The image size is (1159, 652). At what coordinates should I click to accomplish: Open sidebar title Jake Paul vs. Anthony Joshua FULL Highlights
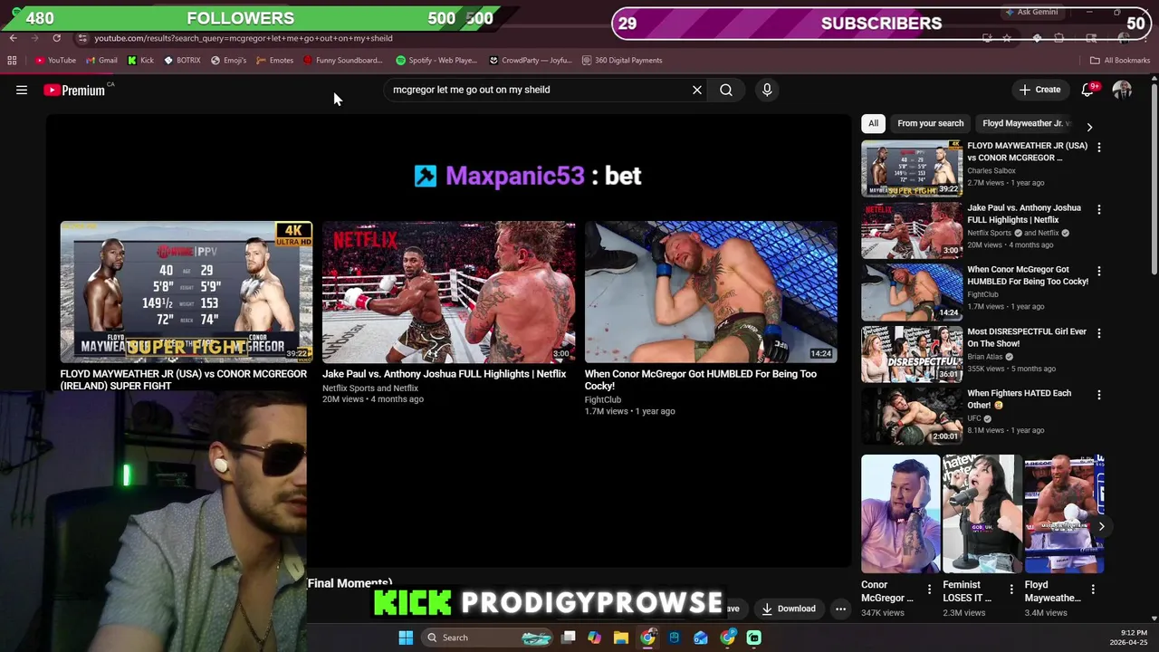tap(1024, 214)
